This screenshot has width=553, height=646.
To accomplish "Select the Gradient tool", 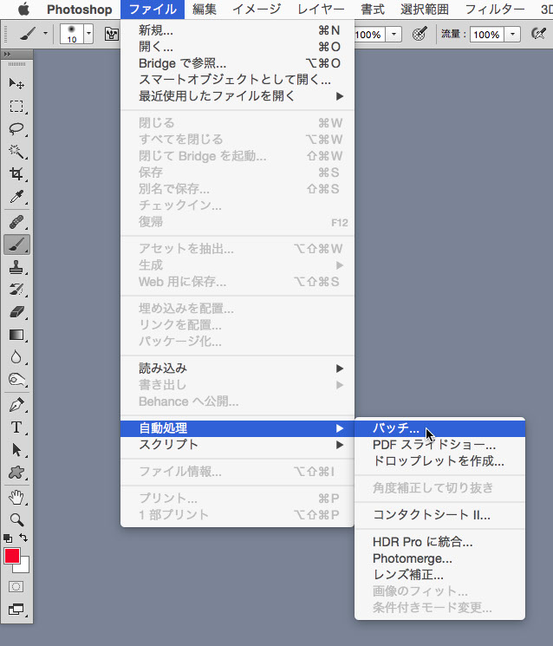I will [x=16, y=335].
